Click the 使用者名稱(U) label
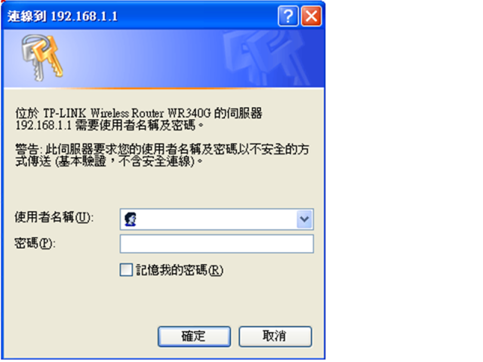This screenshot has height=362, width=483. pos(54,217)
